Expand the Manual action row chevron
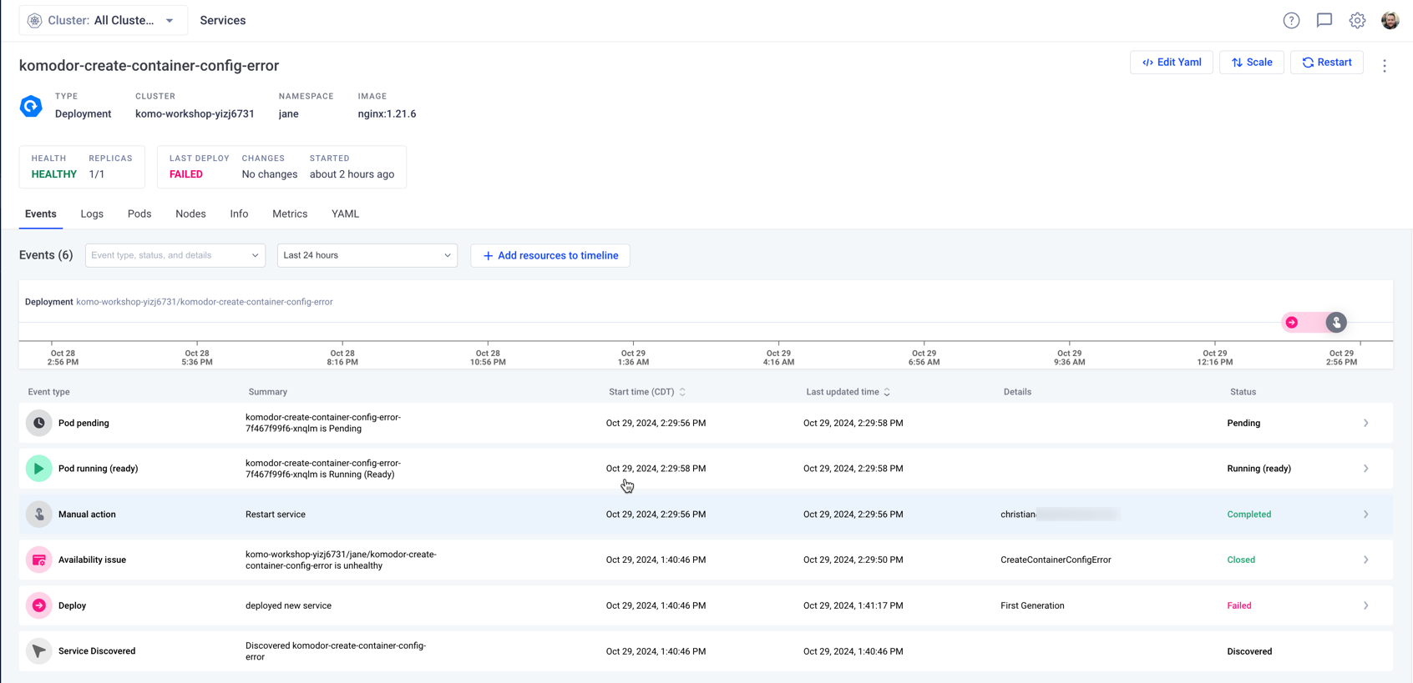 [x=1366, y=515]
